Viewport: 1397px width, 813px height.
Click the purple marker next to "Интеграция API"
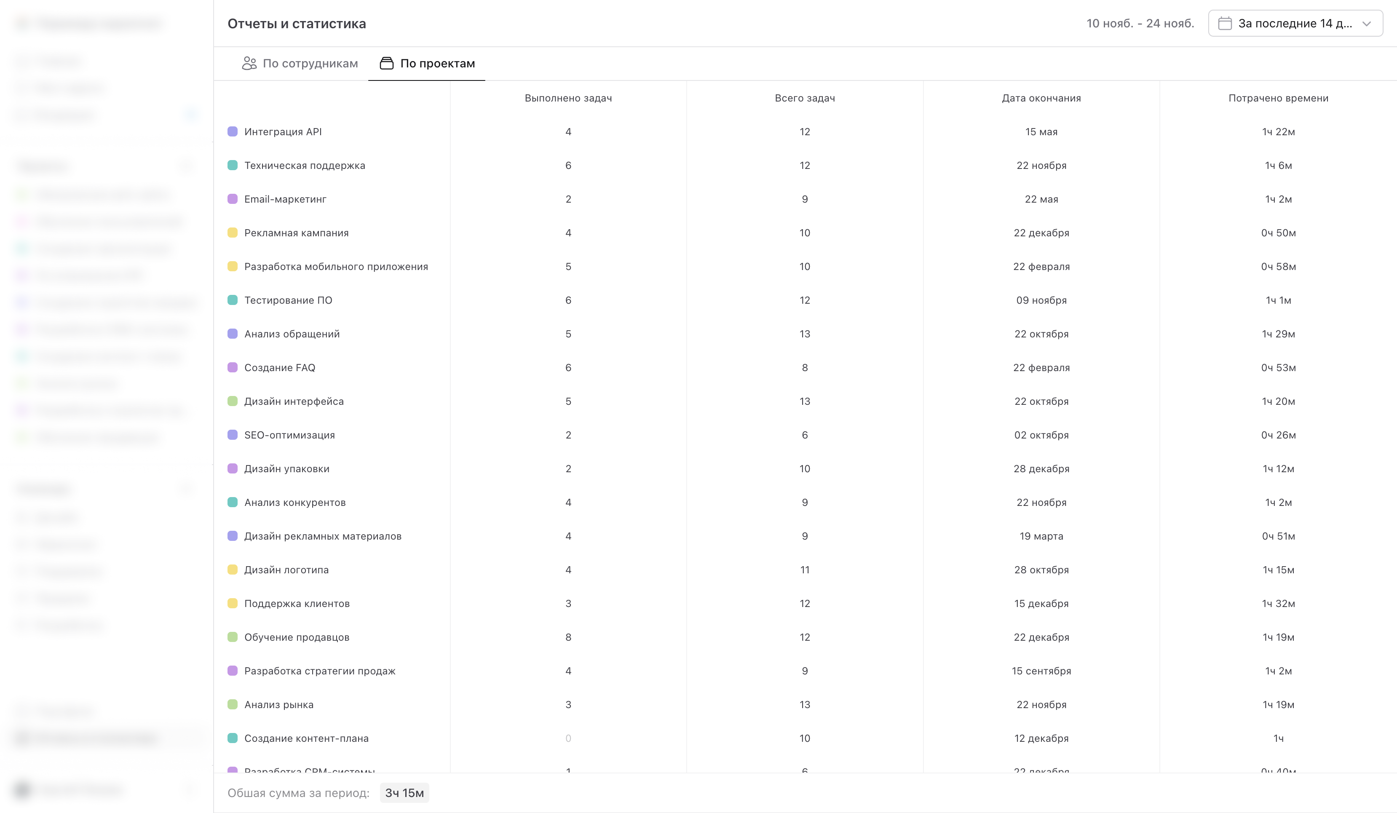click(x=233, y=131)
